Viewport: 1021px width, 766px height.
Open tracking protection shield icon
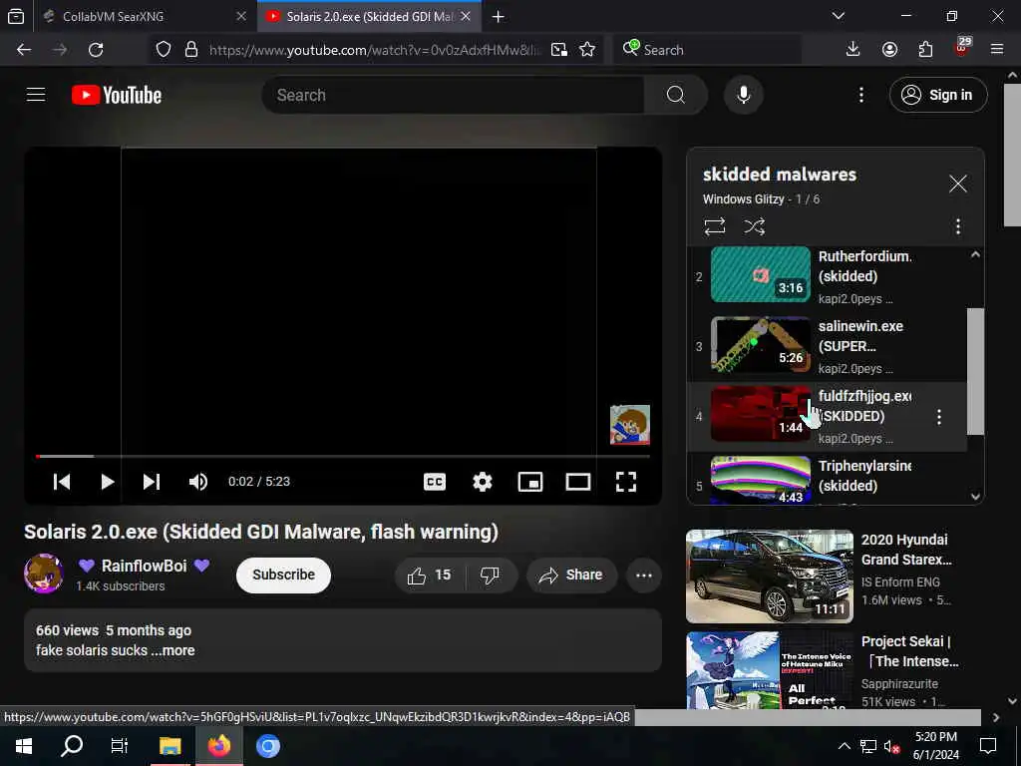tap(164, 50)
